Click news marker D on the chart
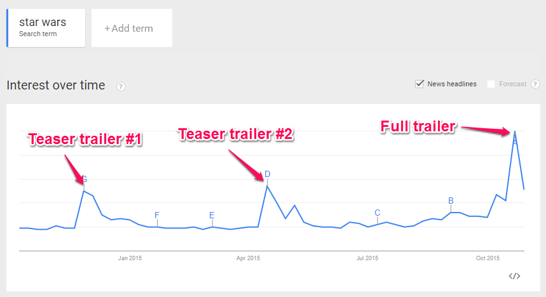This screenshot has width=546, height=297. (x=268, y=175)
